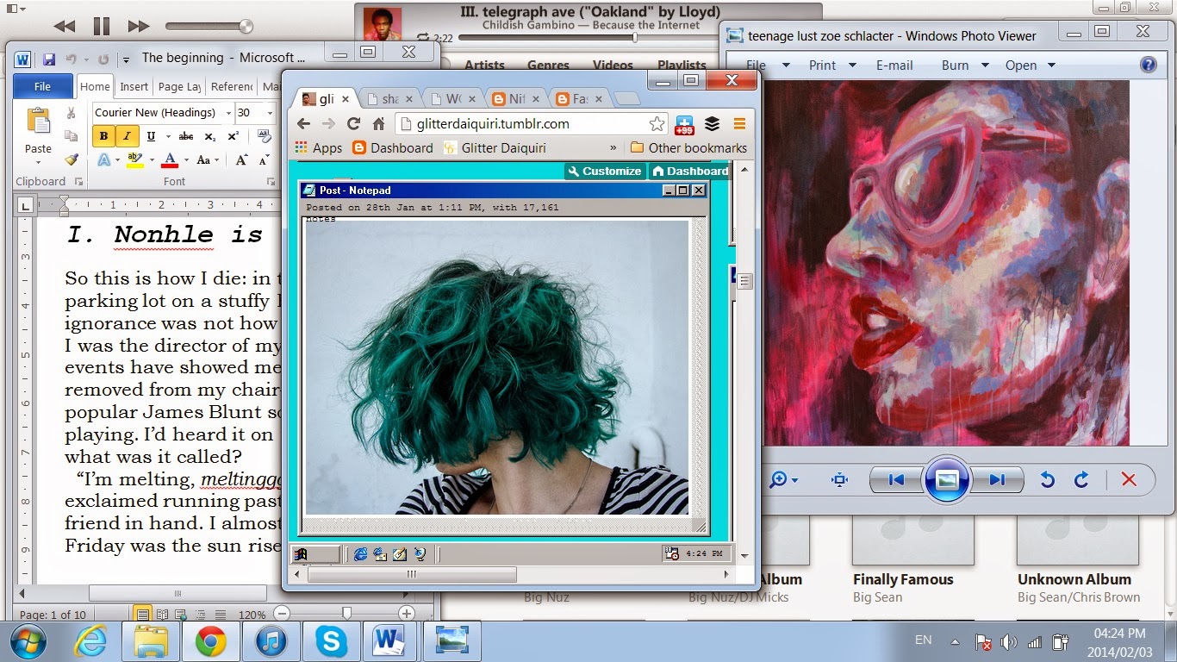Open Customize Quick Access Toolbar dropdown in Word
This screenshot has width=1177, height=662.
coord(126,59)
